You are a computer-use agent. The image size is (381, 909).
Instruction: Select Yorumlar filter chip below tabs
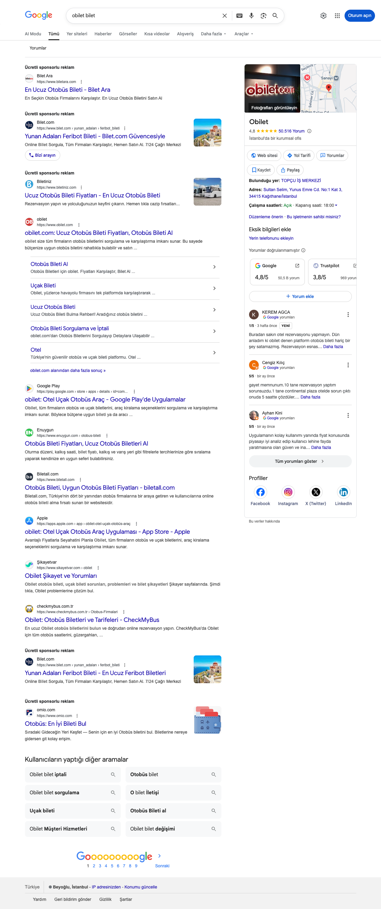pos(38,48)
